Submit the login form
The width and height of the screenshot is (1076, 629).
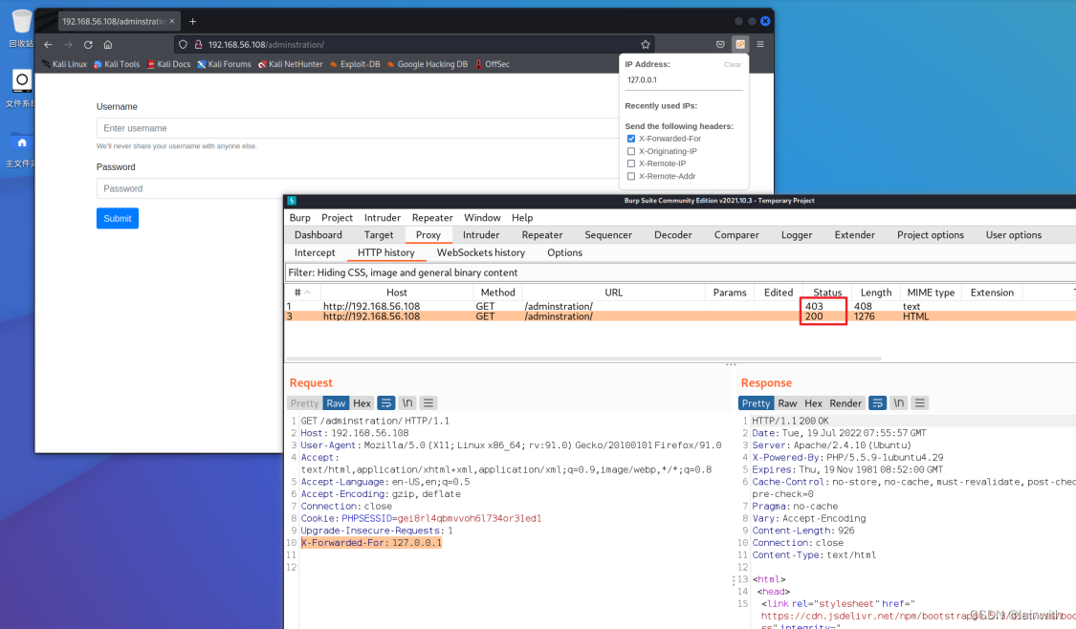(118, 218)
